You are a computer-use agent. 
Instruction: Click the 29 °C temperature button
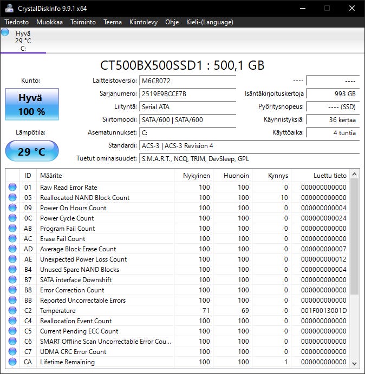(x=32, y=151)
